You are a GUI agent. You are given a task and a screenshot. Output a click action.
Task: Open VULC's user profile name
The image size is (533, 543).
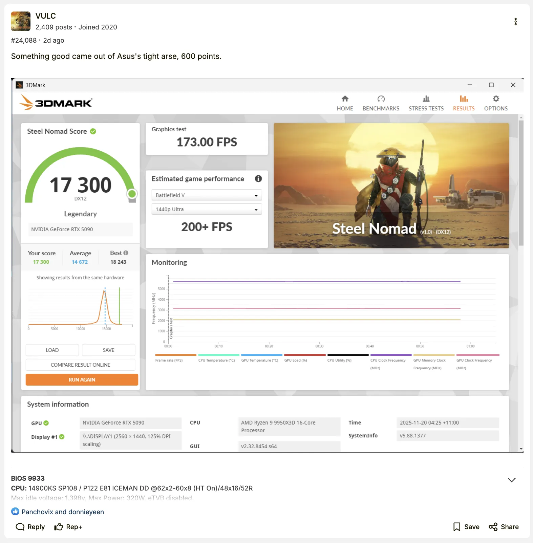coord(46,16)
